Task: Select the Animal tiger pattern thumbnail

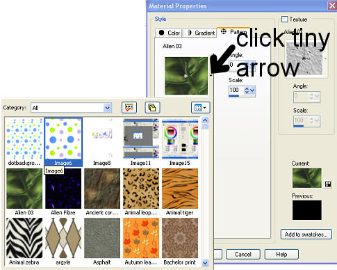Action: 180,189
